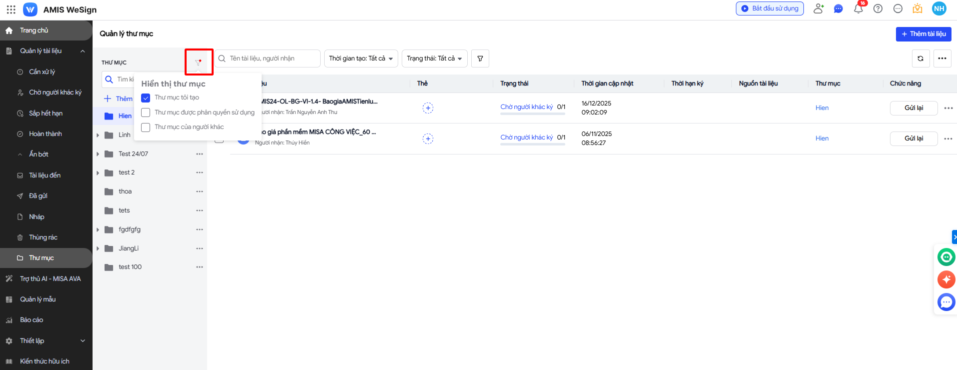
Task: Open 'Thời gian tạo' dropdown
Action: [x=361, y=58]
